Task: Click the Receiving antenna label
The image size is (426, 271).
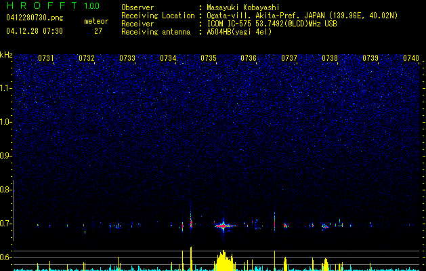Action: coord(156,32)
